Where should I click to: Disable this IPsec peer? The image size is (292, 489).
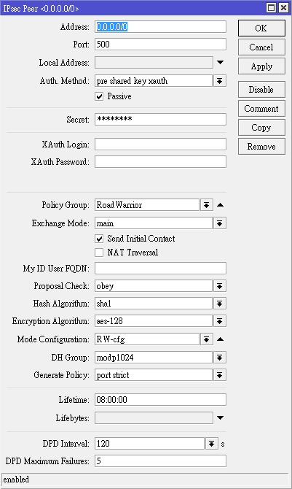[x=261, y=90]
